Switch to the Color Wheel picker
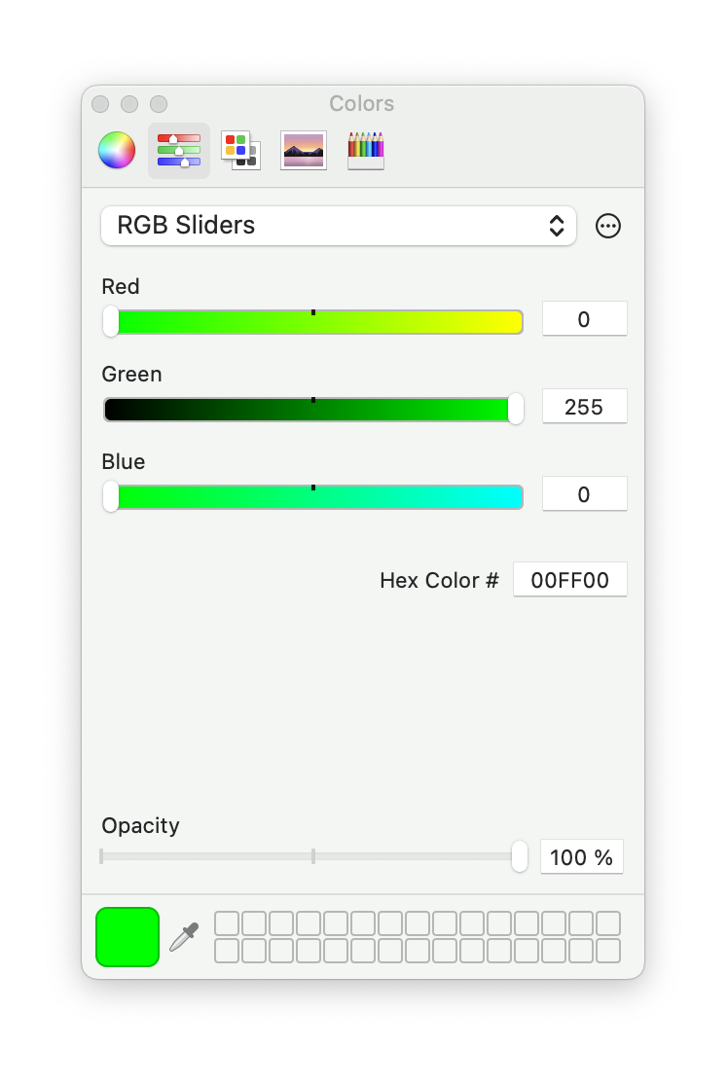 pyautogui.click(x=117, y=151)
